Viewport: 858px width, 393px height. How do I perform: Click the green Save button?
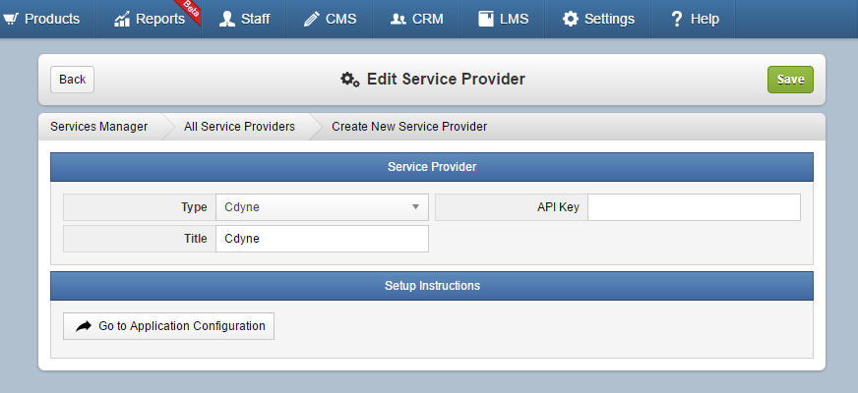point(790,80)
